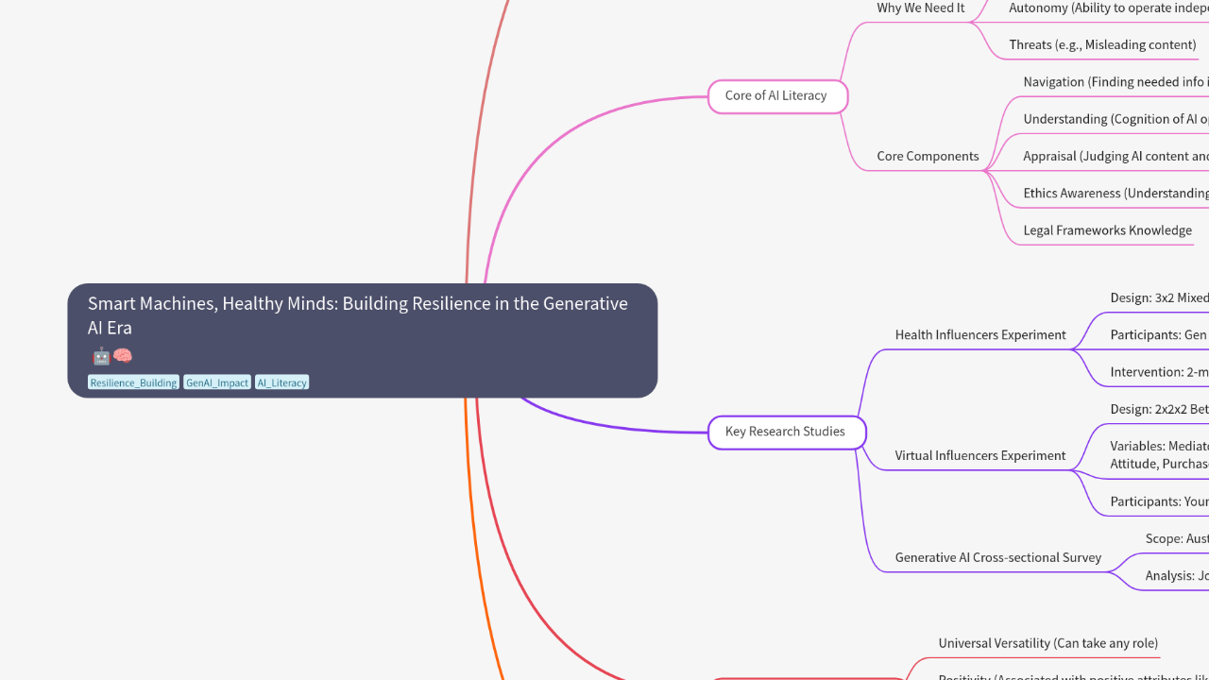The width and height of the screenshot is (1209, 680).
Task: Click the AI_Literacy tag
Action: pos(281,382)
